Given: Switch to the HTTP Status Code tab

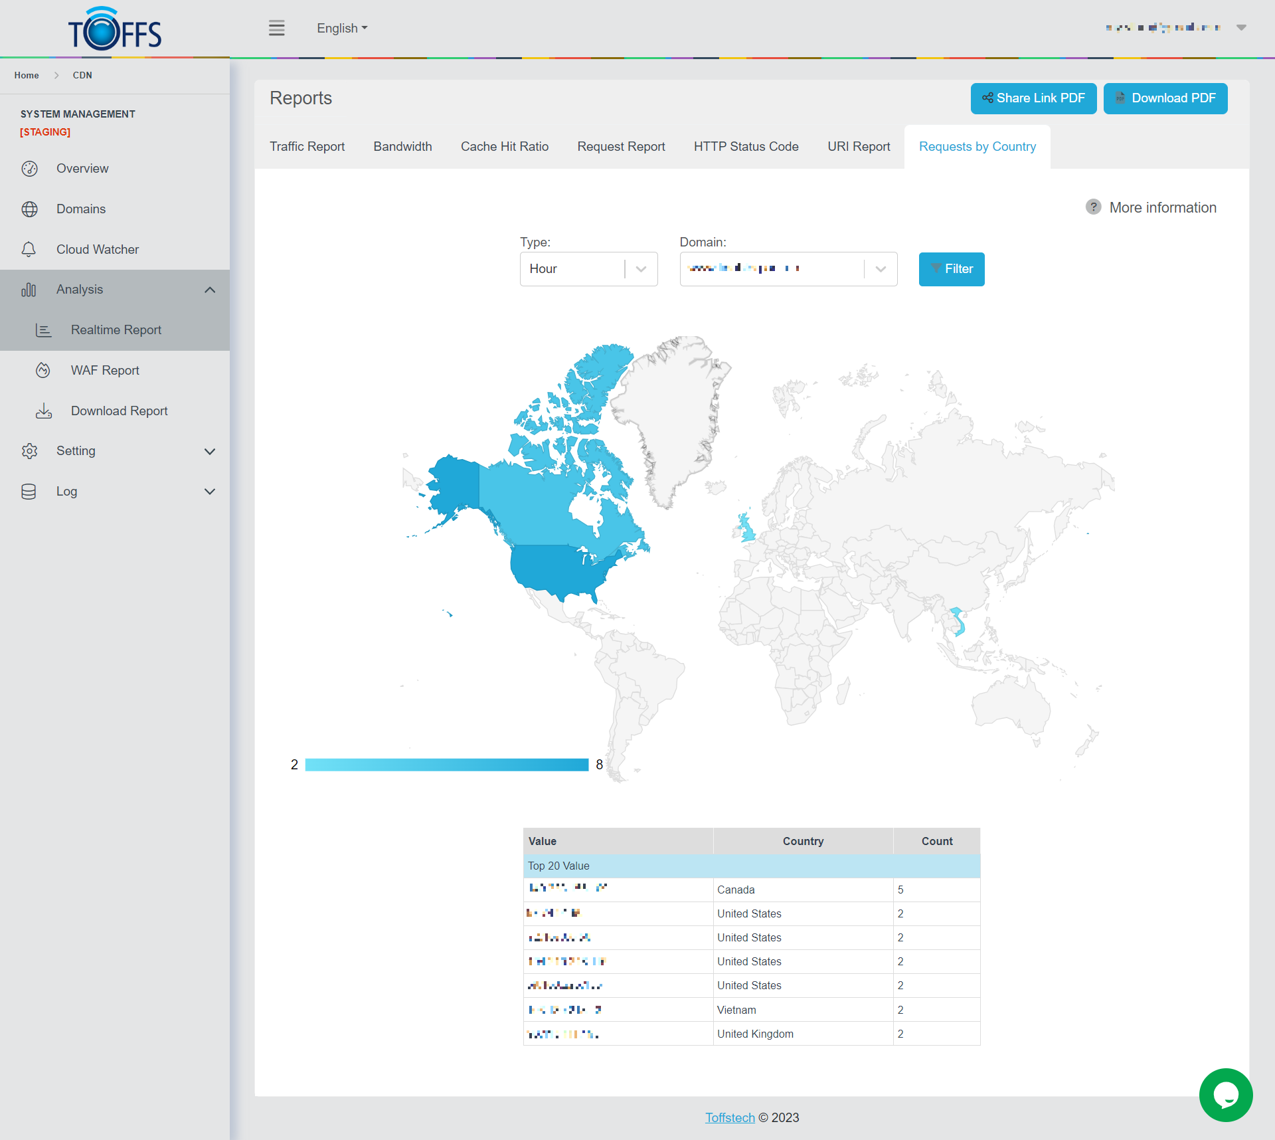Looking at the screenshot, I should 746,147.
